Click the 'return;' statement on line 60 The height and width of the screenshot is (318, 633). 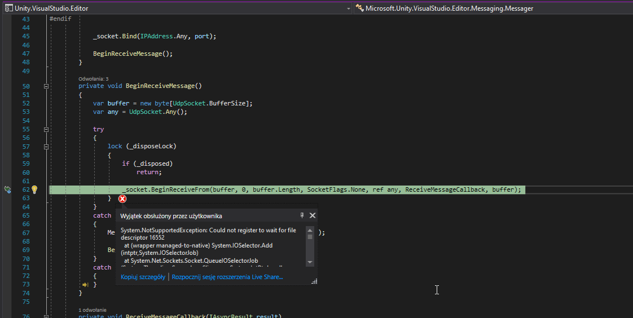(x=149, y=173)
